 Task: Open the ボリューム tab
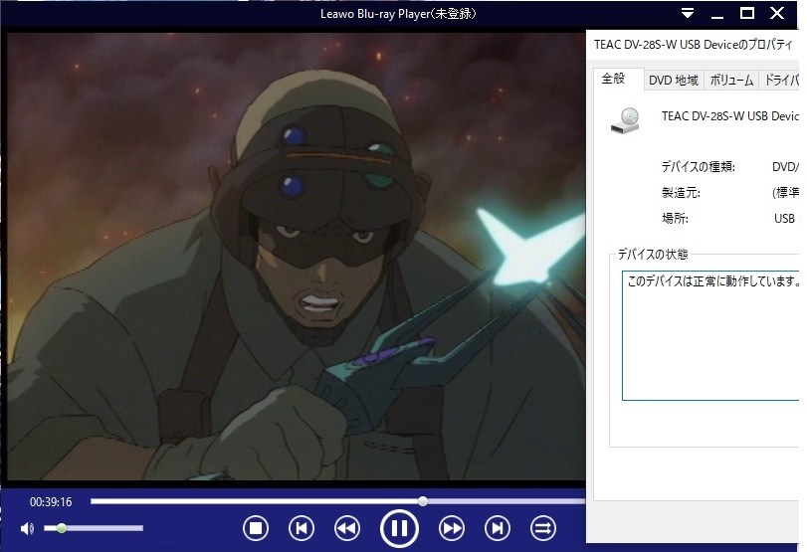click(x=730, y=81)
